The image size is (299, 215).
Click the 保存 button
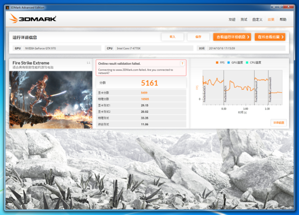click(198, 37)
